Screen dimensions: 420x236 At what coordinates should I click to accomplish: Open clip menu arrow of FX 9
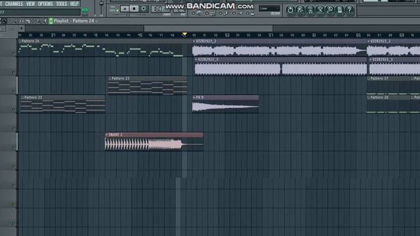[194, 98]
